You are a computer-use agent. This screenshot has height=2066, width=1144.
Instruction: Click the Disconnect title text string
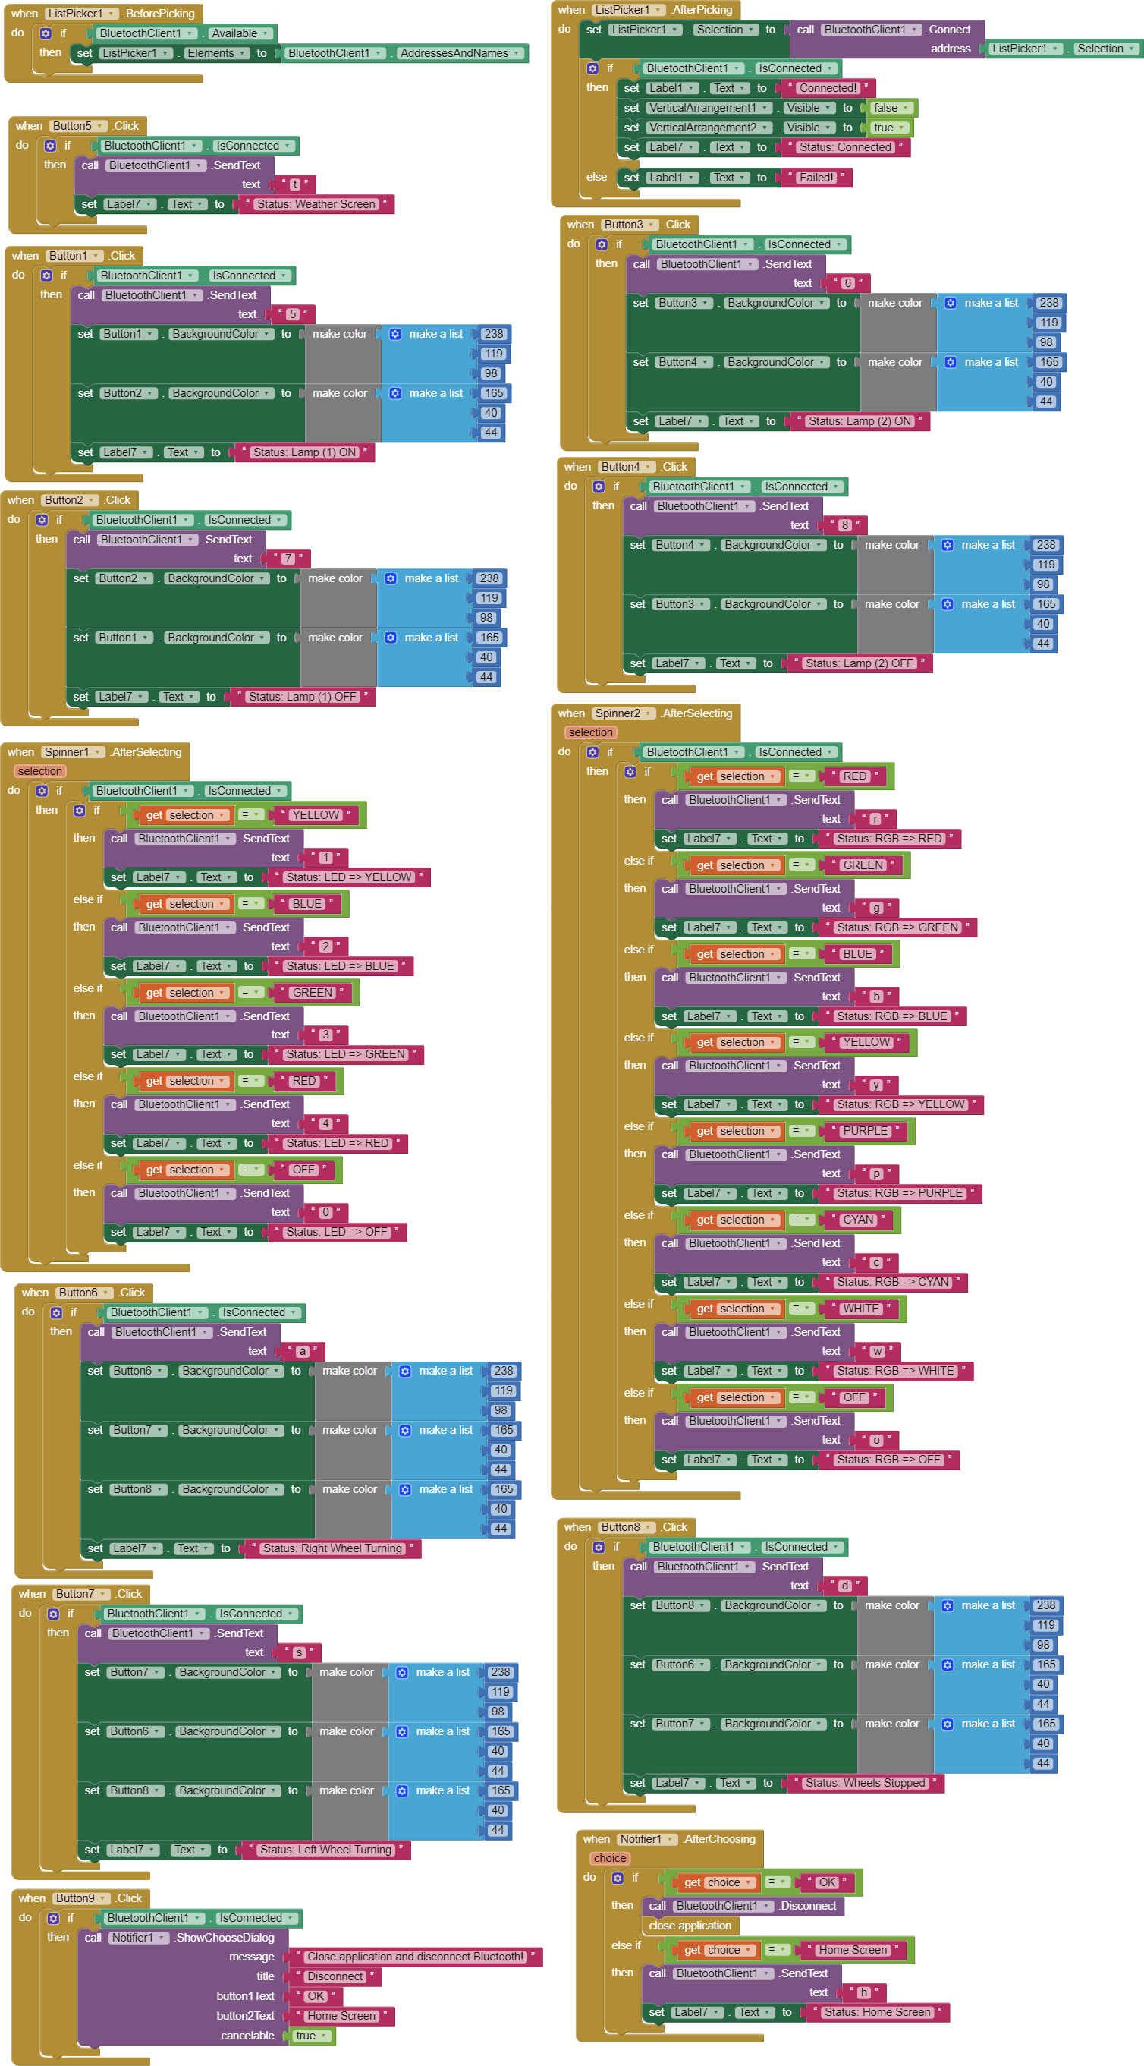(x=335, y=1977)
